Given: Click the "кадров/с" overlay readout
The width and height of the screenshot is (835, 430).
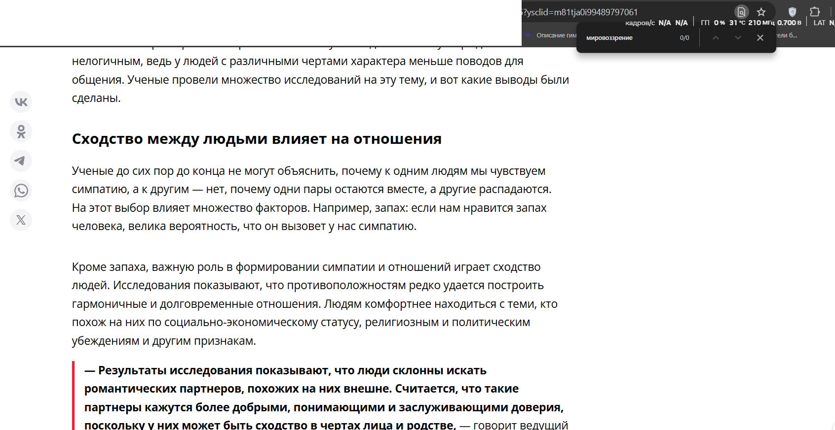Looking at the screenshot, I should [640, 23].
